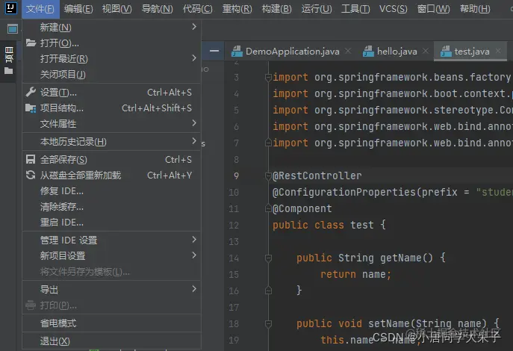Image resolution: width=513 pixels, height=351 pixels.
Task: Expand the 新建(N) submenu
Action: click(x=111, y=27)
